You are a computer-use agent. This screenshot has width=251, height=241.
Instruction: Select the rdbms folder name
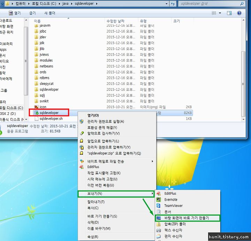click(x=45, y=78)
